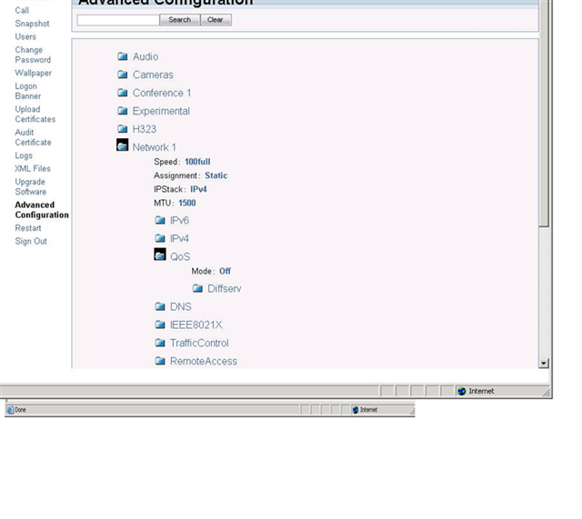Collapse QoS via its open folder icon
This screenshot has height=519, width=582.
click(x=160, y=255)
